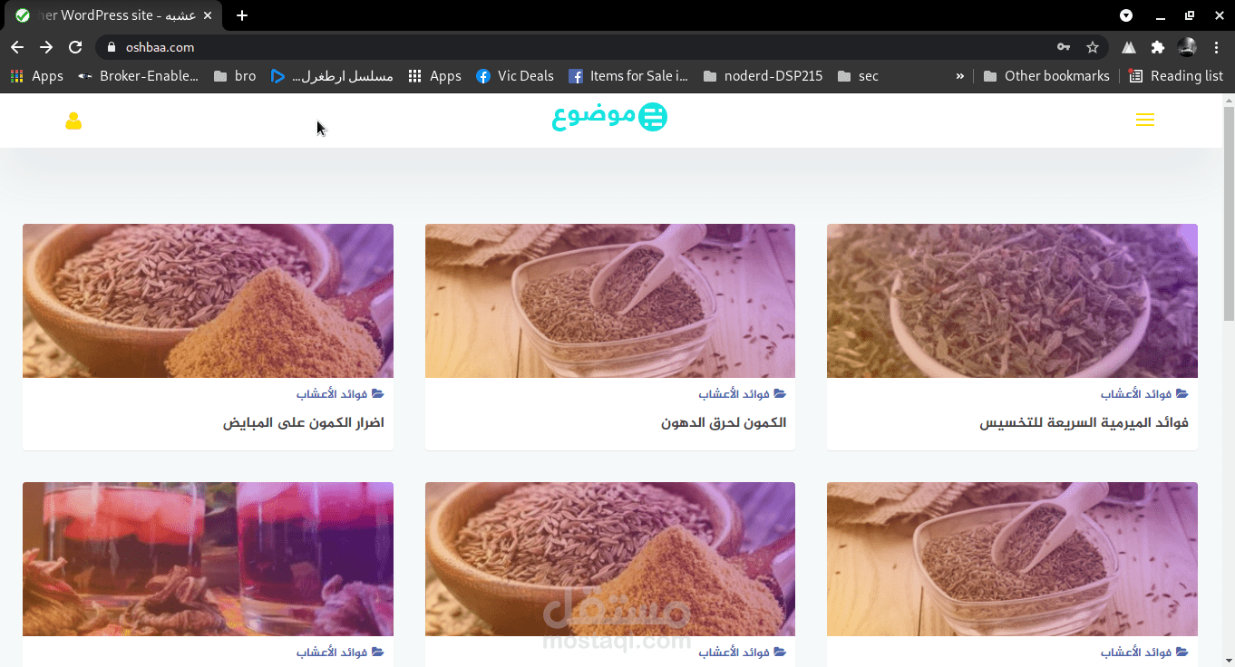Open the Other bookmarks folder

click(x=1046, y=76)
